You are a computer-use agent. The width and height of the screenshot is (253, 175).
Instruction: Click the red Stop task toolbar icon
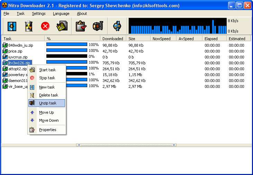[x=45, y=26]
